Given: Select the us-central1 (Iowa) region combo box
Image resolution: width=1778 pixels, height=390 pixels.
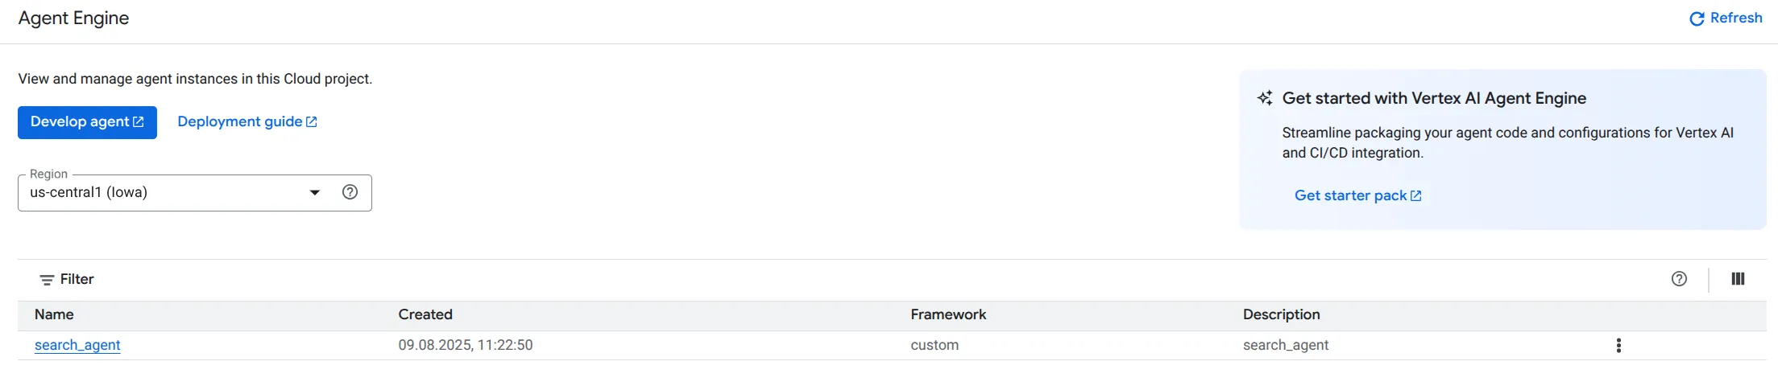Looking at the screenshot, I should (x=195, y=193).
